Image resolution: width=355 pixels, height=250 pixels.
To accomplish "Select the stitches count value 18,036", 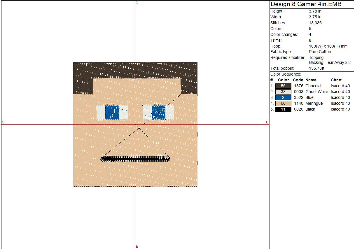I will tap(315, 23).
